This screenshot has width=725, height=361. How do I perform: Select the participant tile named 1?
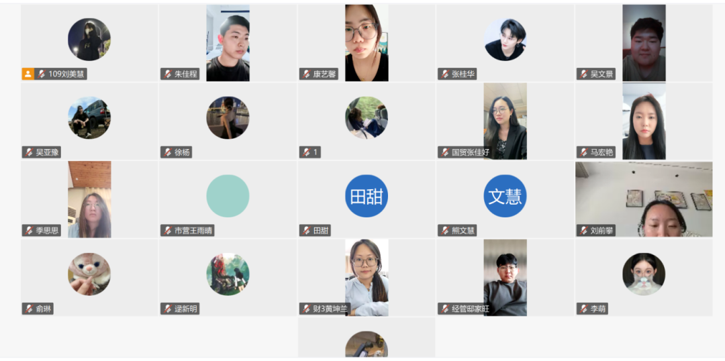pyautogui.click(x=367, y=121)
